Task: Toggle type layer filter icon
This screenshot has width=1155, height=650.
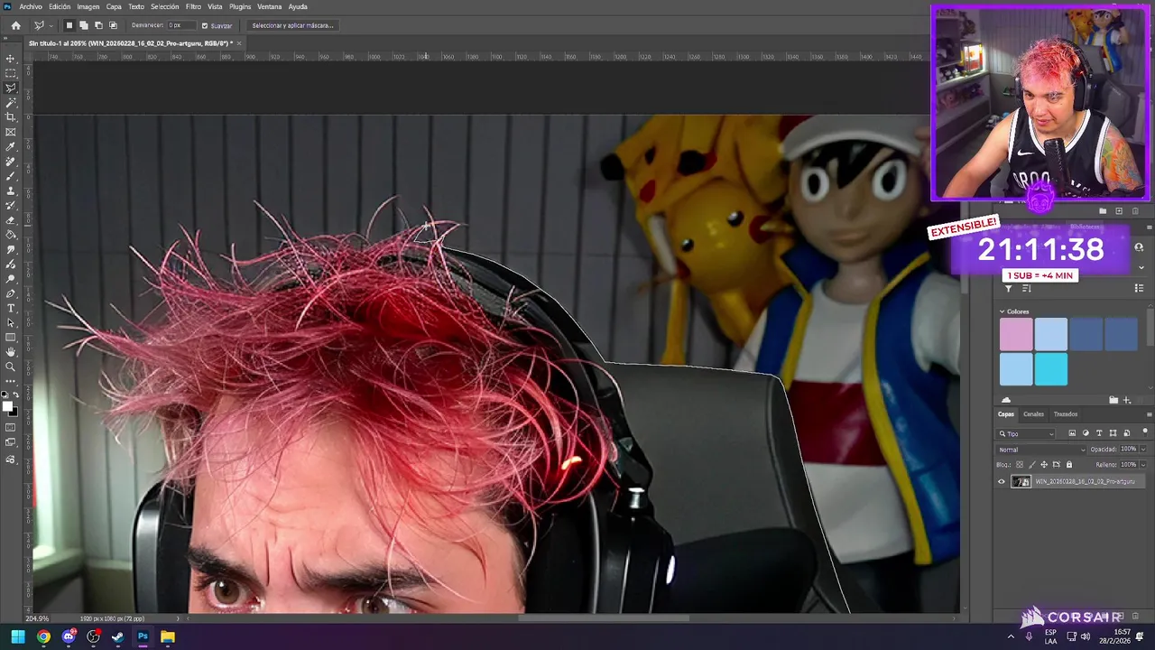Action: [x=1099, y=433]
